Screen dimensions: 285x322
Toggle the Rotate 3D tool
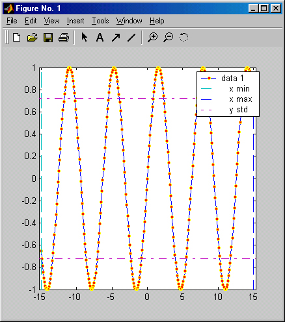click(183, 38)
